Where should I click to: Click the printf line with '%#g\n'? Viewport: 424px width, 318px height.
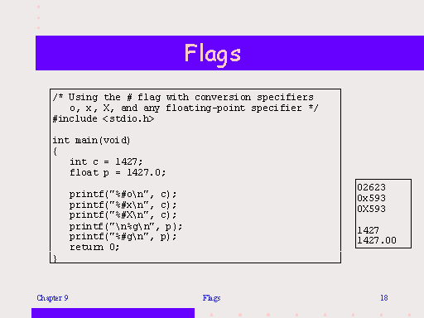123,237
